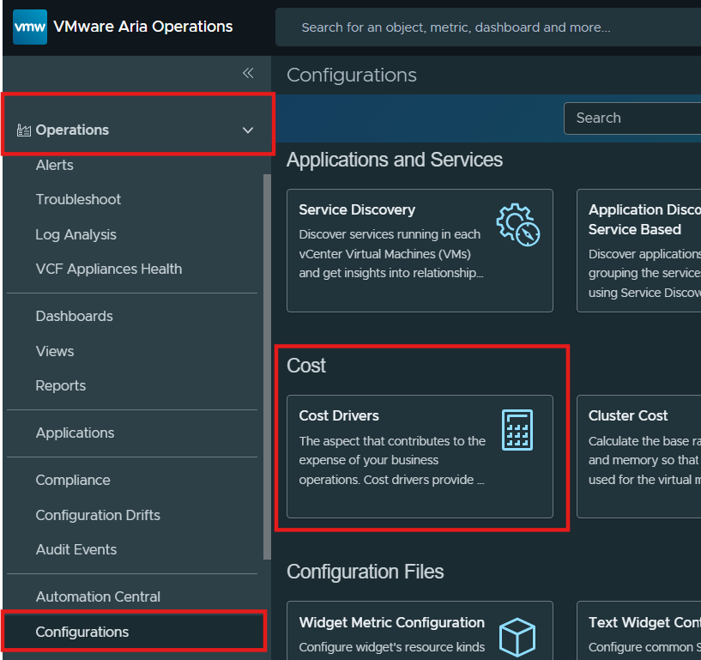Click the Service Discovery gear icon
Screen dimensions: 701x660
tap(517, 225)
